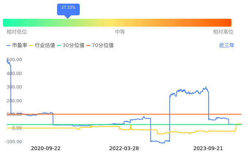
Task: Open the 近三年 time range selector
Action: click(x=226, y=46)
